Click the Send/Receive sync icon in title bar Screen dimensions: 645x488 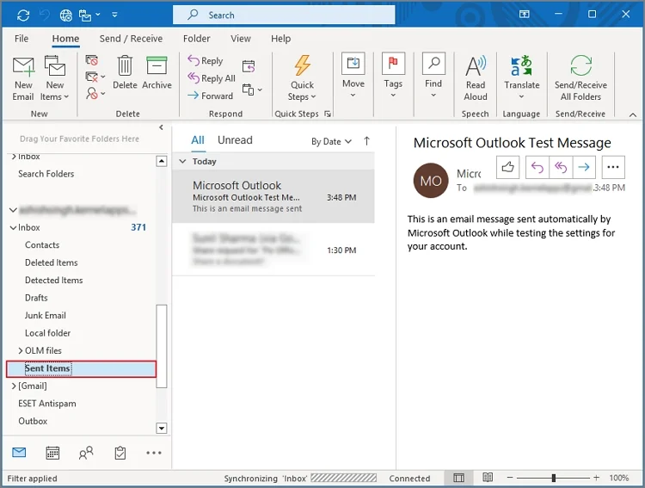tap(23, 15)
